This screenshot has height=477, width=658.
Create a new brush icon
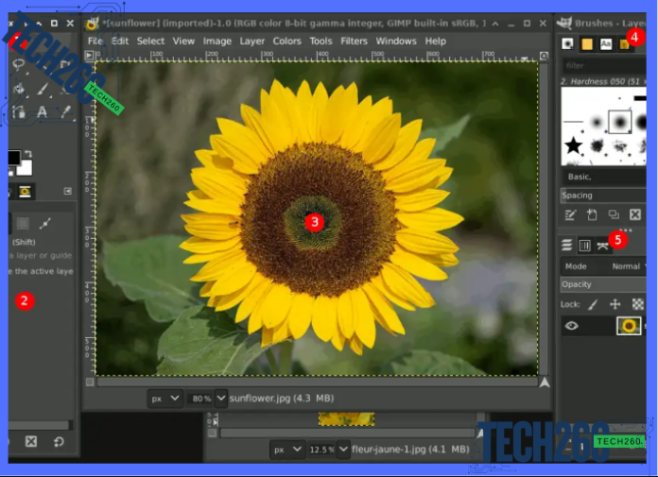592,215
